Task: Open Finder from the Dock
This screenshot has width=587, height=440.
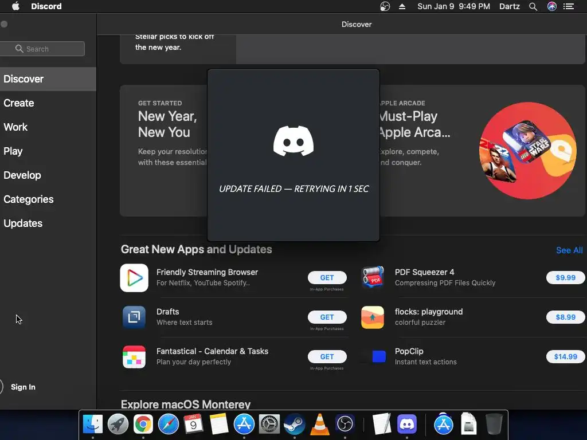Action: pyautogui.click(x=92, y=425)
